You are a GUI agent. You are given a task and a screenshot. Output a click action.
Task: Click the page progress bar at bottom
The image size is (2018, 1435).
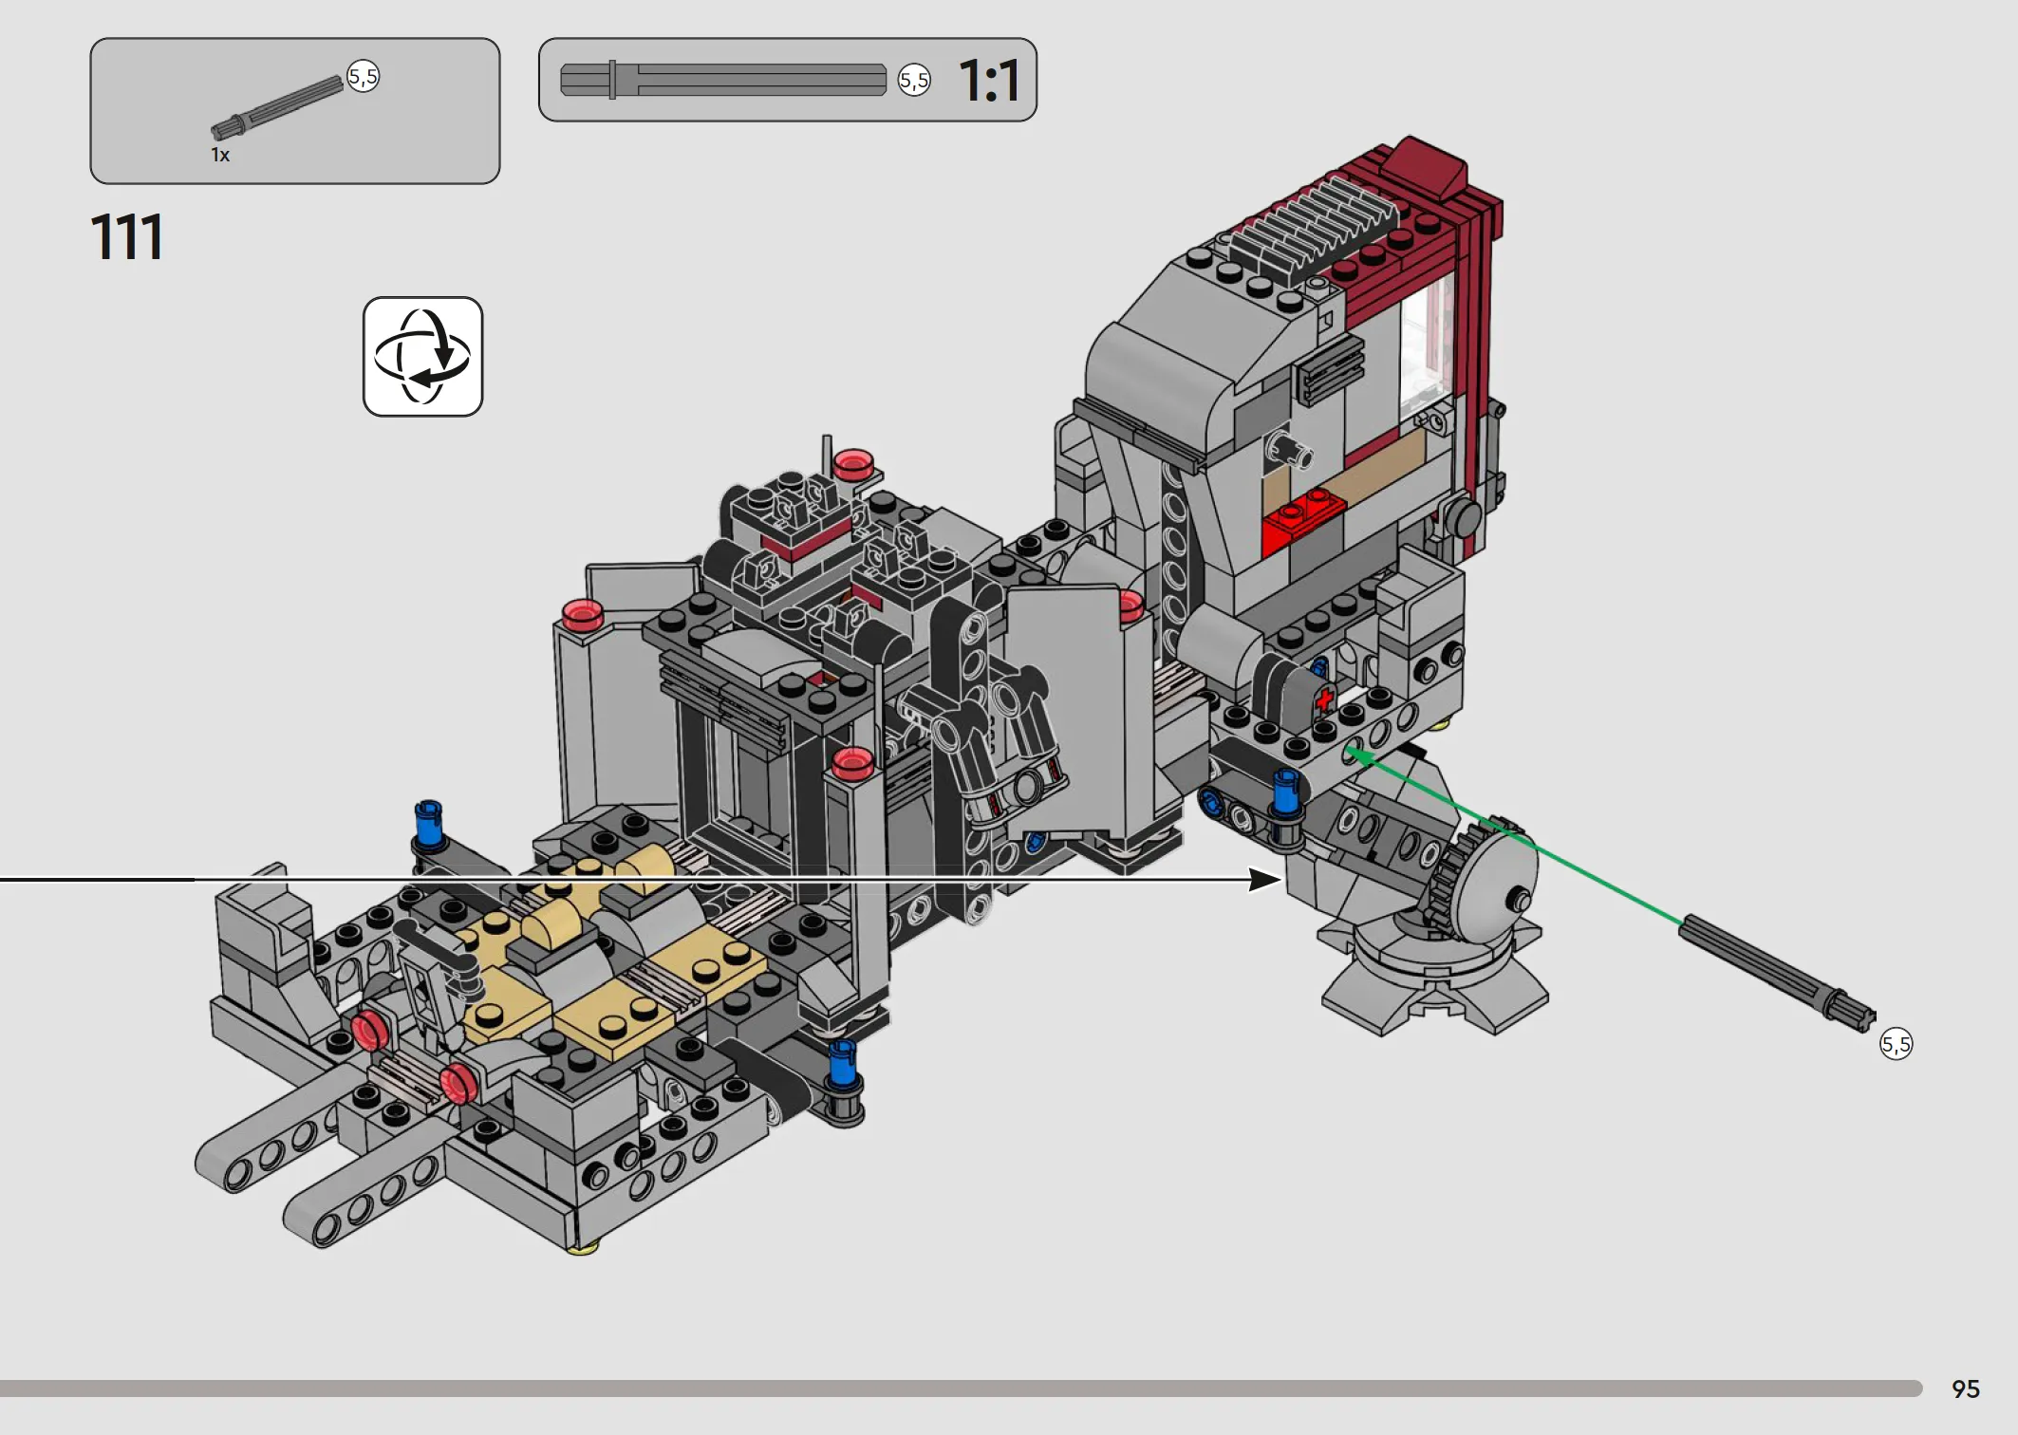[x=961, y=1388]
